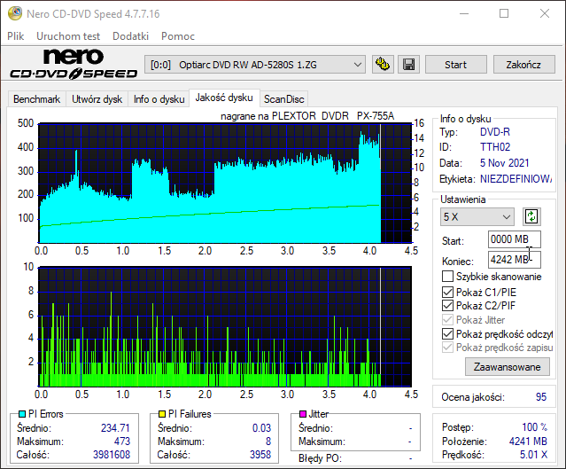Click the cyan PI Errors legend swatch
566x469 pixels.
click(21, 414)
